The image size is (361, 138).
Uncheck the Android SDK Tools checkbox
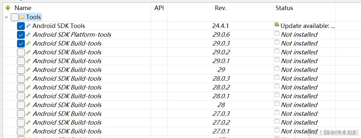[x=21, y=26]
